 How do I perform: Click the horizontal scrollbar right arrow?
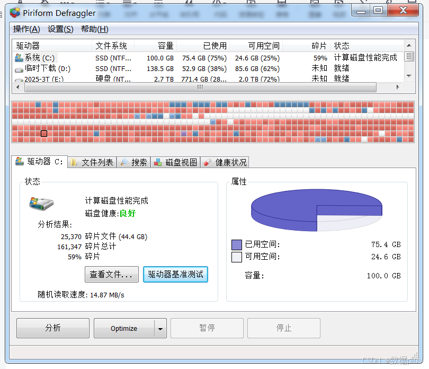398,87
